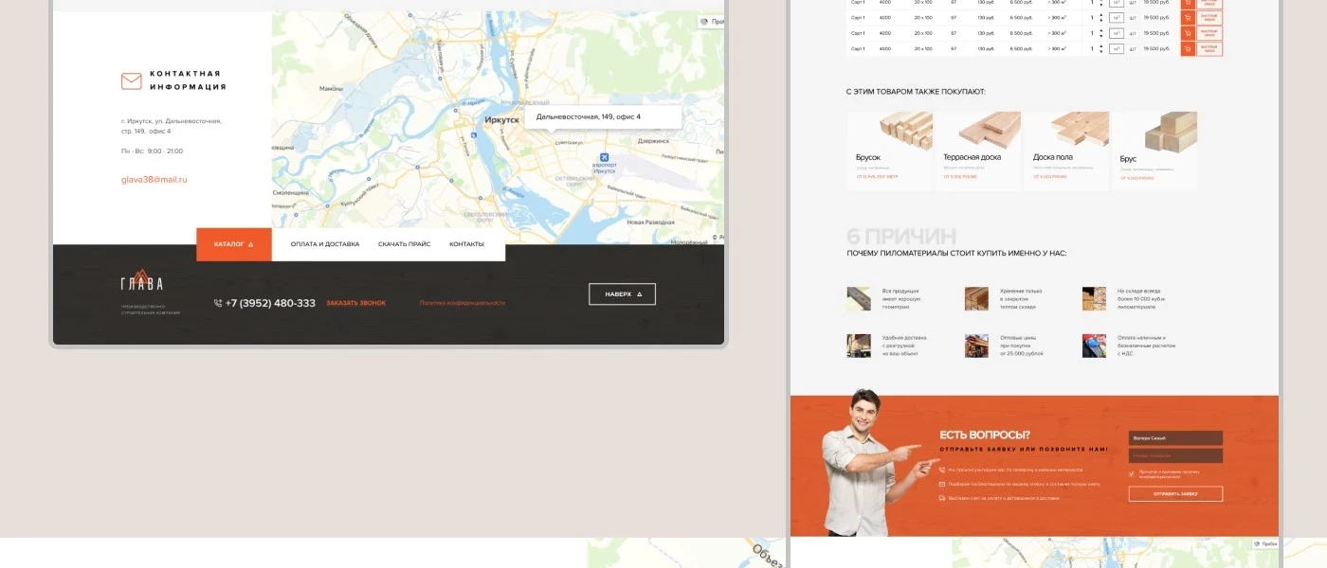Click the cart icon in the last table row
The height and width of the screenshot is (568, 1327).
pos(1187,48)
